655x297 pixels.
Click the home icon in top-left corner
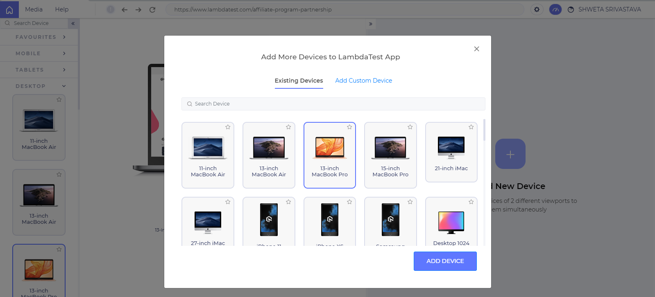tap(9, 9)
